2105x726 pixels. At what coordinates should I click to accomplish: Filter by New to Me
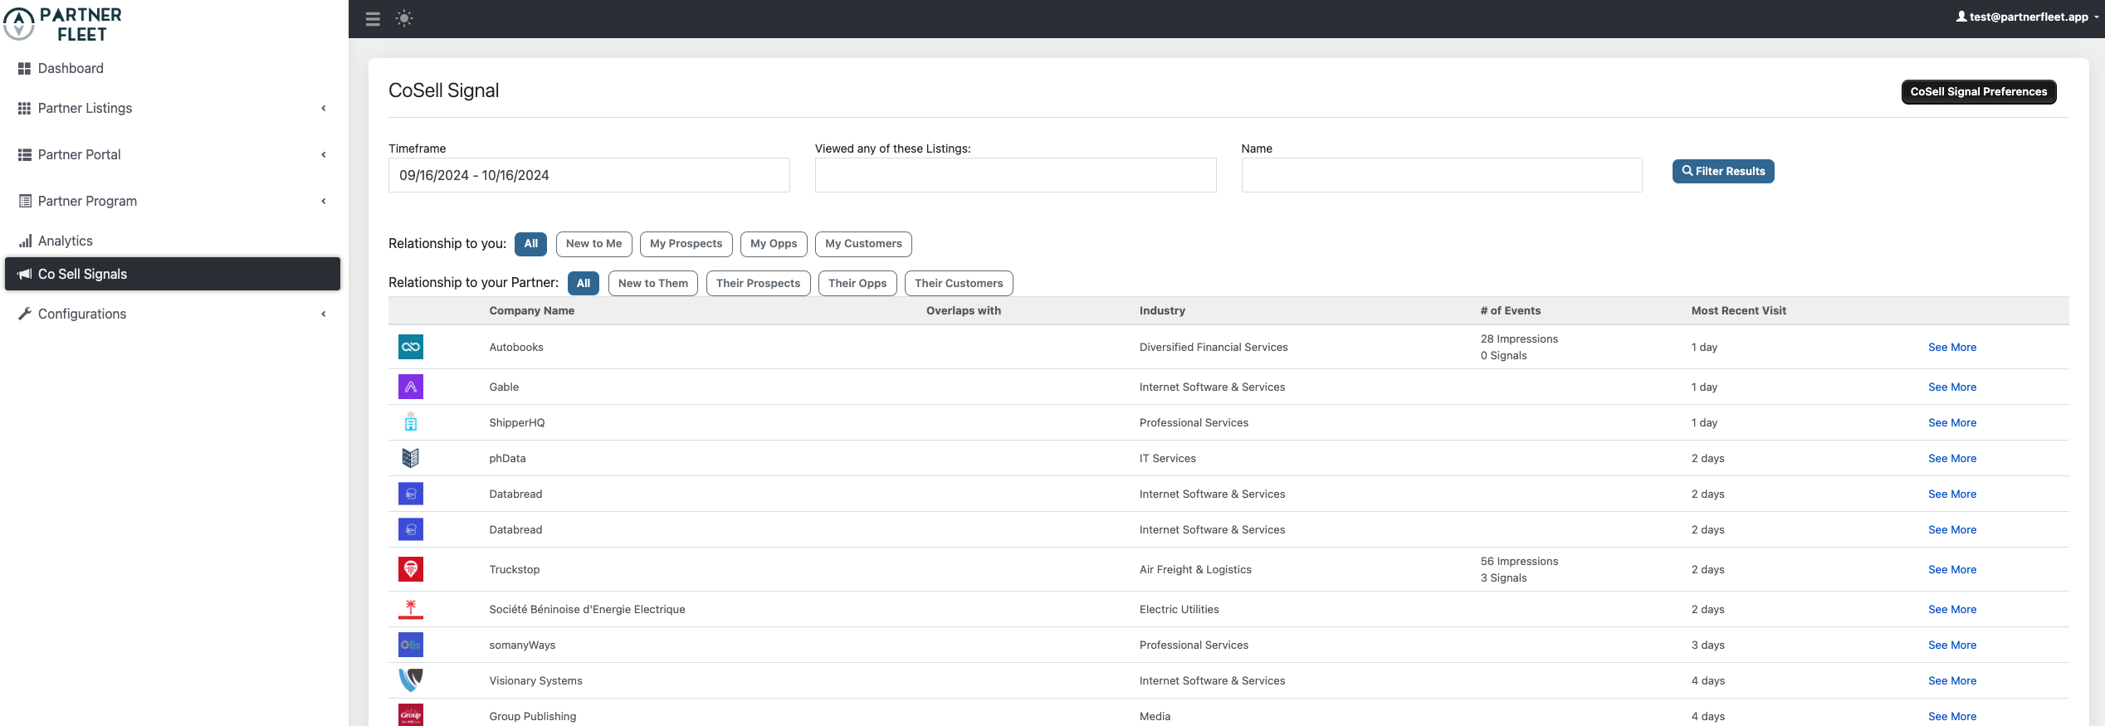594,244
